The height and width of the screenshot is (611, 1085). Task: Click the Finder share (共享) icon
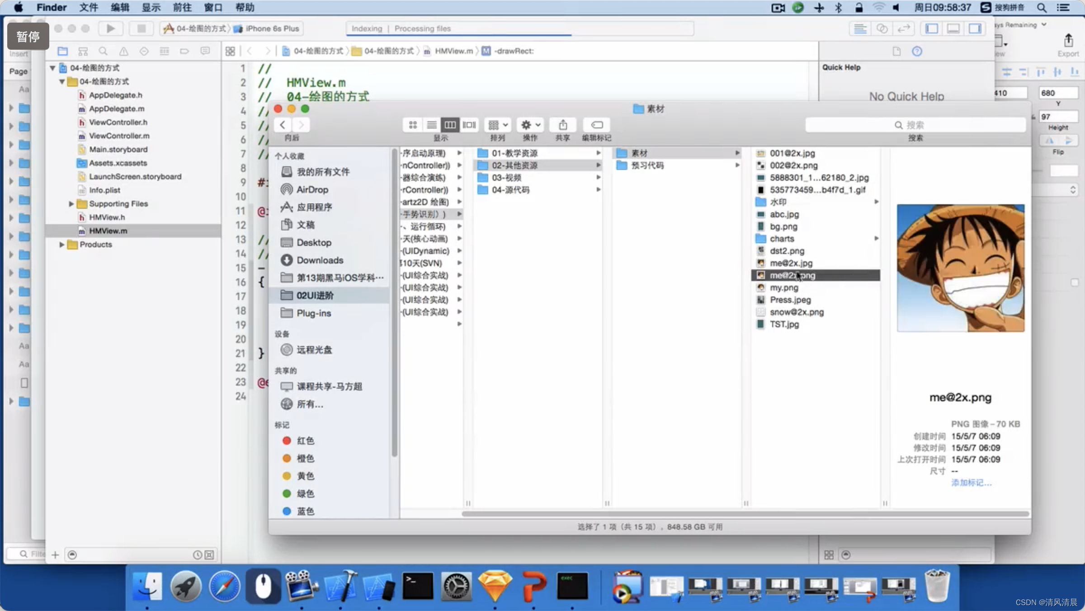(x=563, y=125)
